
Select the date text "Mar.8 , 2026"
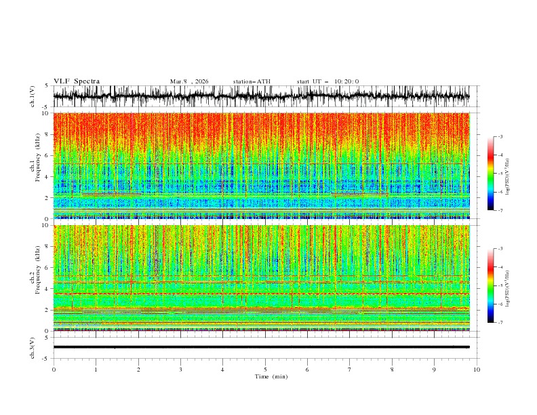point(189,81)
